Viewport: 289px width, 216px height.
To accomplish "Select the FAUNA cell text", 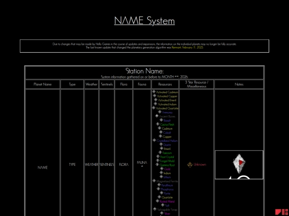I will pyautogui.click(x=142, y=163).
